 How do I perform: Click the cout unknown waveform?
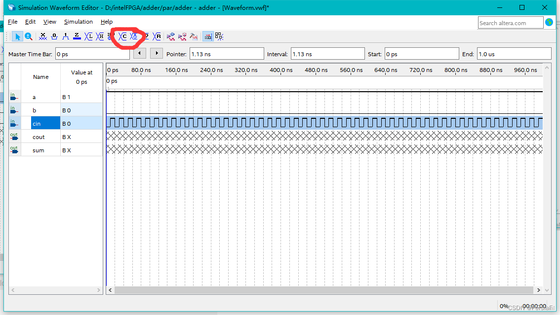(x=324, y=136)
